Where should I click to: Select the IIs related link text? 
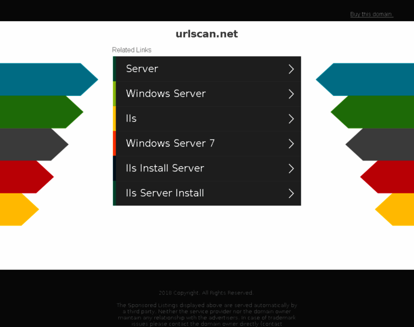coord(131,118)
